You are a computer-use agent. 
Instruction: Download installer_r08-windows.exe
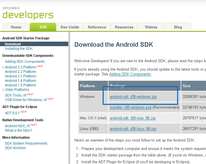131,107
